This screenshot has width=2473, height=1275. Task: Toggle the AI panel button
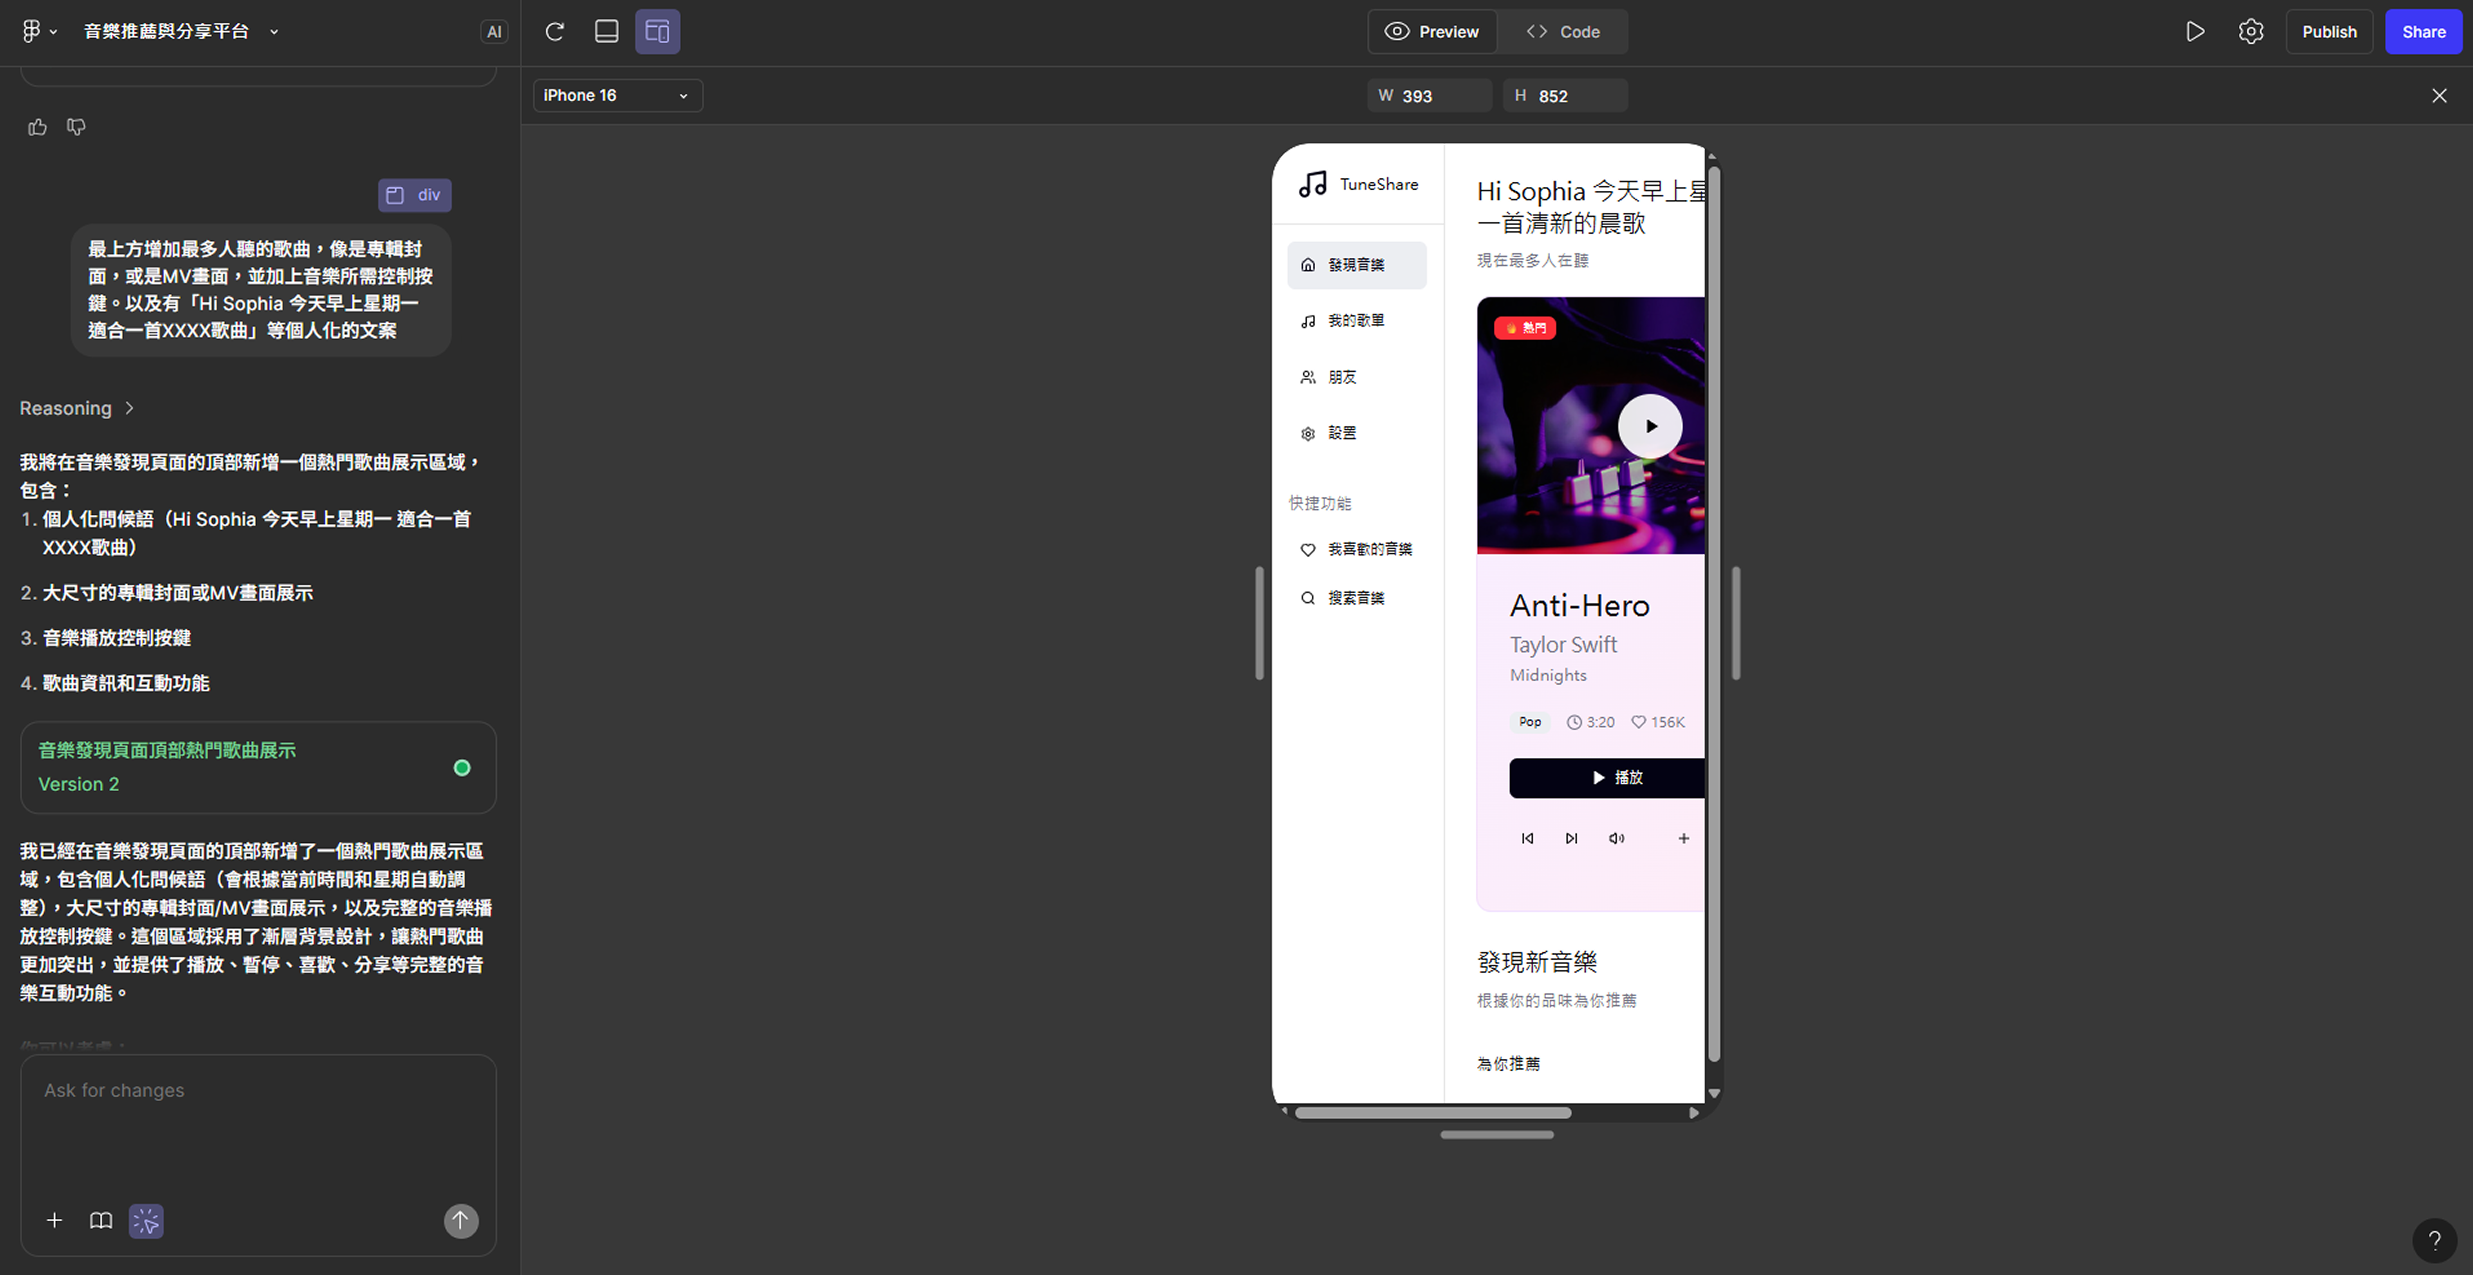tap(493, 32)
